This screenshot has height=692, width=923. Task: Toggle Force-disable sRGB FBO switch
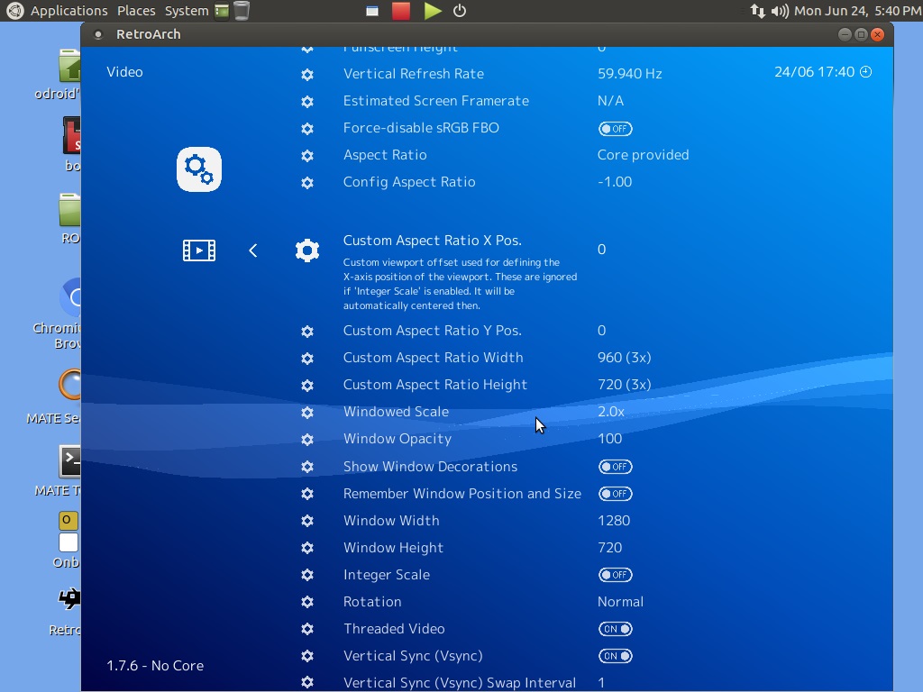click(x=615, y=129)
